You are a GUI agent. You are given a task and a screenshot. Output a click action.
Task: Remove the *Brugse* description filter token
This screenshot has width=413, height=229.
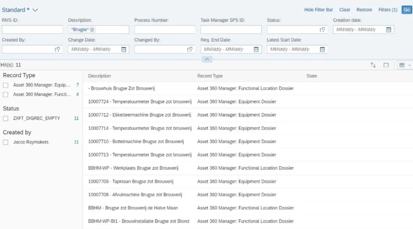coord(92,30)
